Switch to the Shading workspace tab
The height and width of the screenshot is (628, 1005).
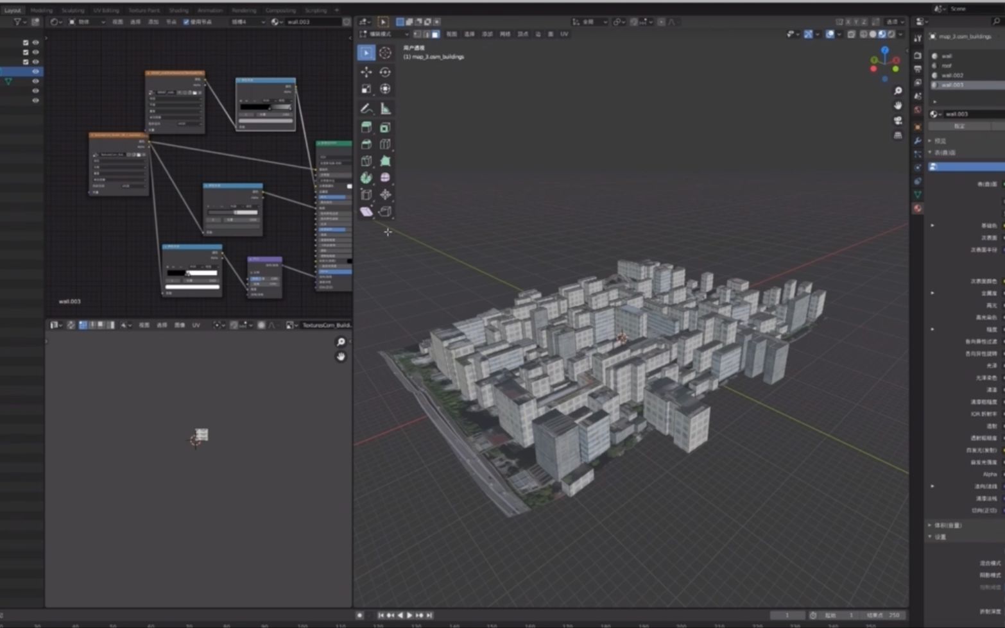(x=178, y=10)
